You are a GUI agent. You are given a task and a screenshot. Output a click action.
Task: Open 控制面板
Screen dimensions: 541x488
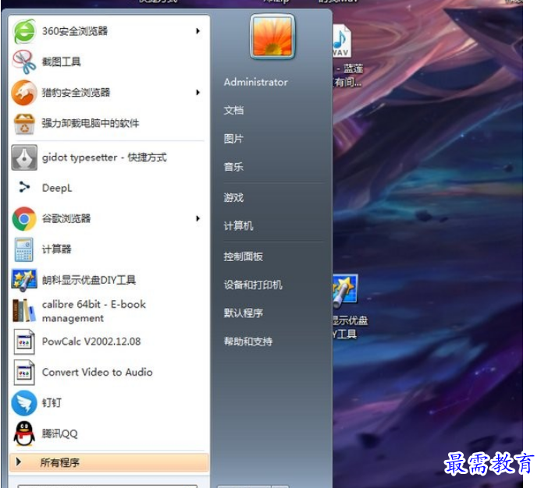coord(244,256)
